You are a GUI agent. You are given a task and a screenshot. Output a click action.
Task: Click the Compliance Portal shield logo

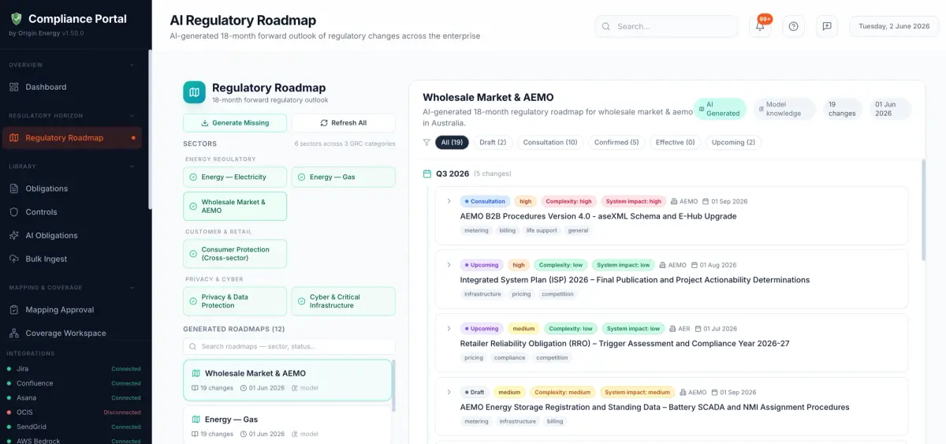(x=16, y=19)
